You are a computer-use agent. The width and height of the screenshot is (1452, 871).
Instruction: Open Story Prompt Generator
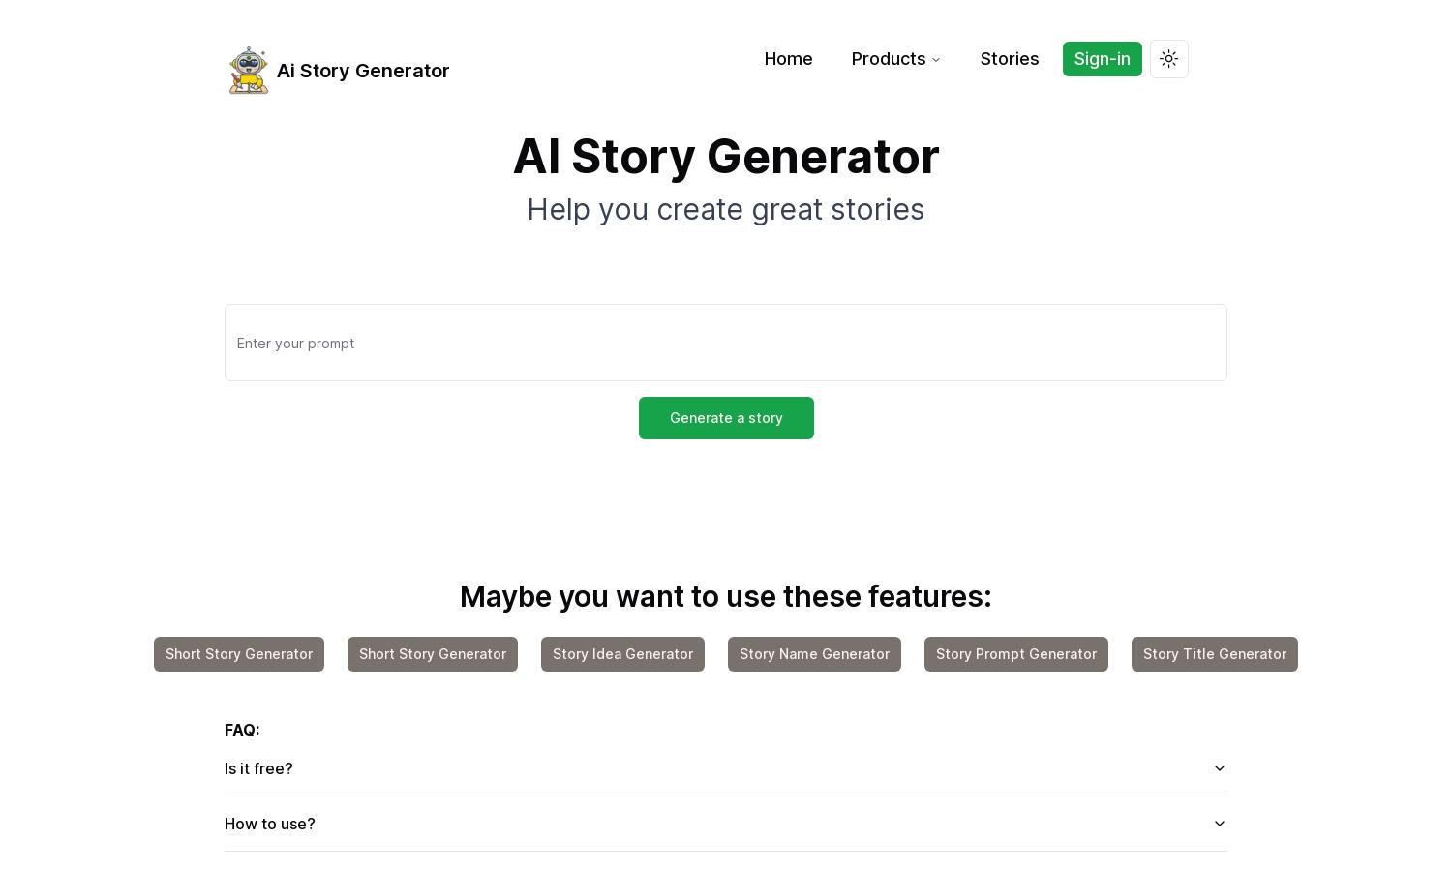click(x=1016, y=654)
